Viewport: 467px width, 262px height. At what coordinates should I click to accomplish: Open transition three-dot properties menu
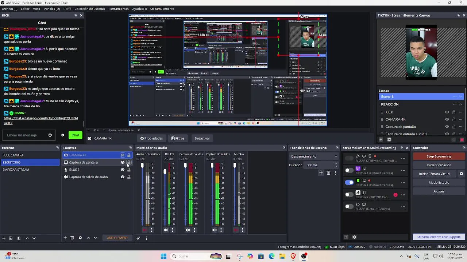335,173
